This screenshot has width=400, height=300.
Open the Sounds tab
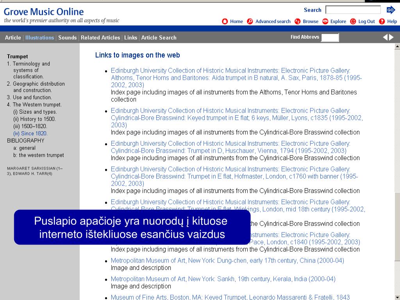pos(67,37)
